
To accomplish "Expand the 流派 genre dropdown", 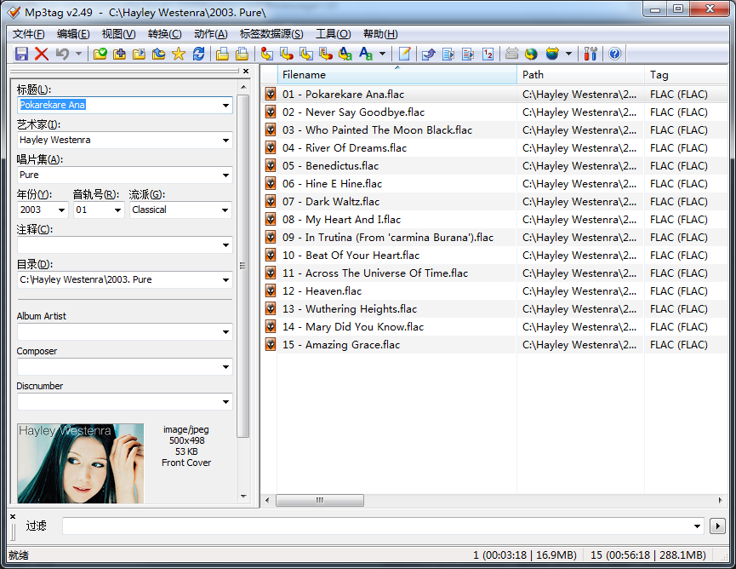I will pyautogui.click(x=225, y=210).
